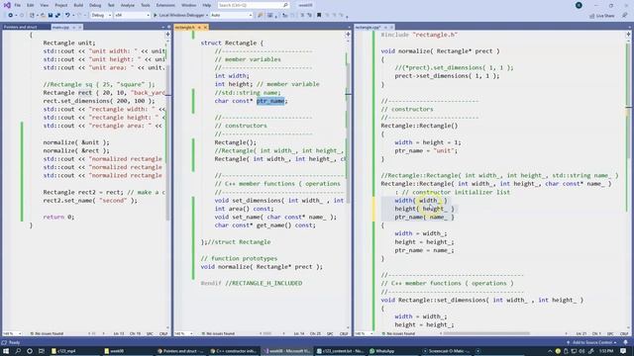634x356 pixels.
Task: Click Add to Source Control
Action: (592, 342)
